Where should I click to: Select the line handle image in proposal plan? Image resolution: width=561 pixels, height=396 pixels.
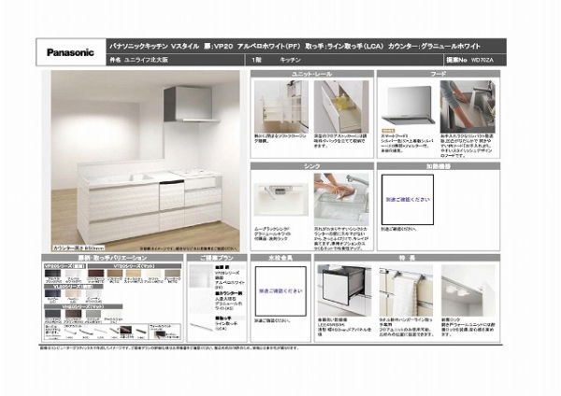point(201,327)
